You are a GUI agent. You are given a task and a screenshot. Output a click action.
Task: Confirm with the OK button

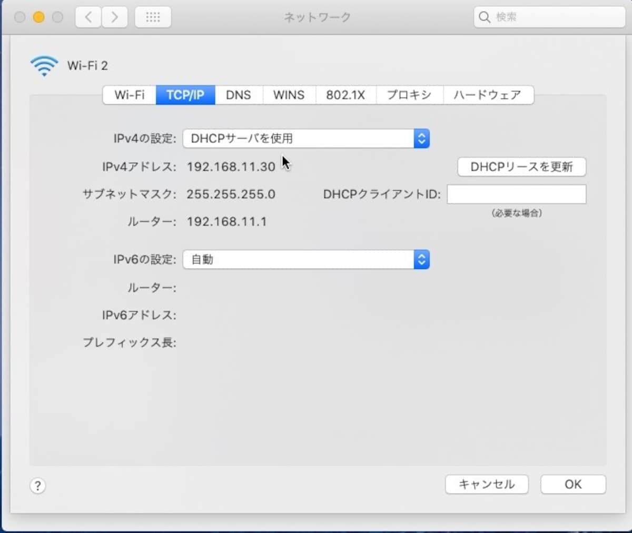(x=573, y=485)
